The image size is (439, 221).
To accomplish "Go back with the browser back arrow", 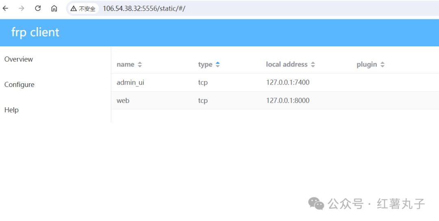I will click(x=6, y=9).
